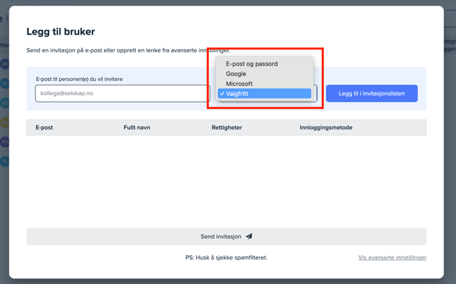This screenshot has width=456, height=284.
Task: Click the AK user avatar in sidebar
Action: point(4,64)
